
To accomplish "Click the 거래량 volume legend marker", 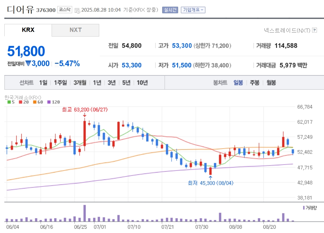I will 304,208.
